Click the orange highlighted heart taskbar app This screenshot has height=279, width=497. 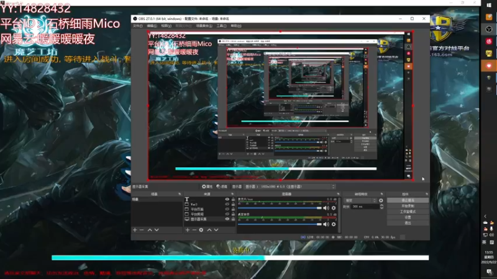[489, 66]
